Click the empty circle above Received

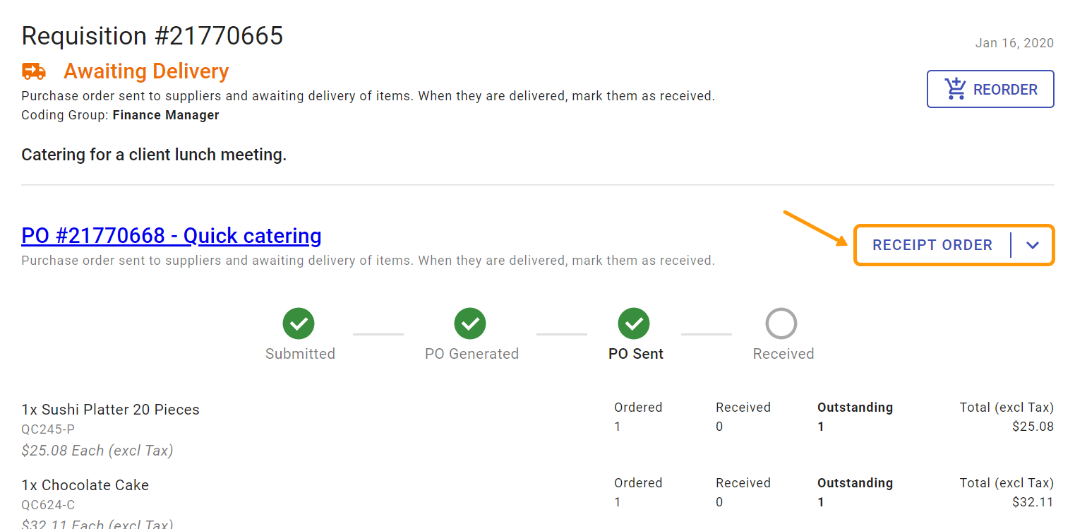pos(782,323)
